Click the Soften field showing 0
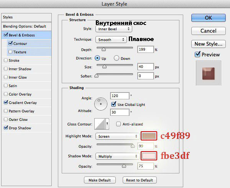This screenshot has height=188, width=230. (146, 76)
